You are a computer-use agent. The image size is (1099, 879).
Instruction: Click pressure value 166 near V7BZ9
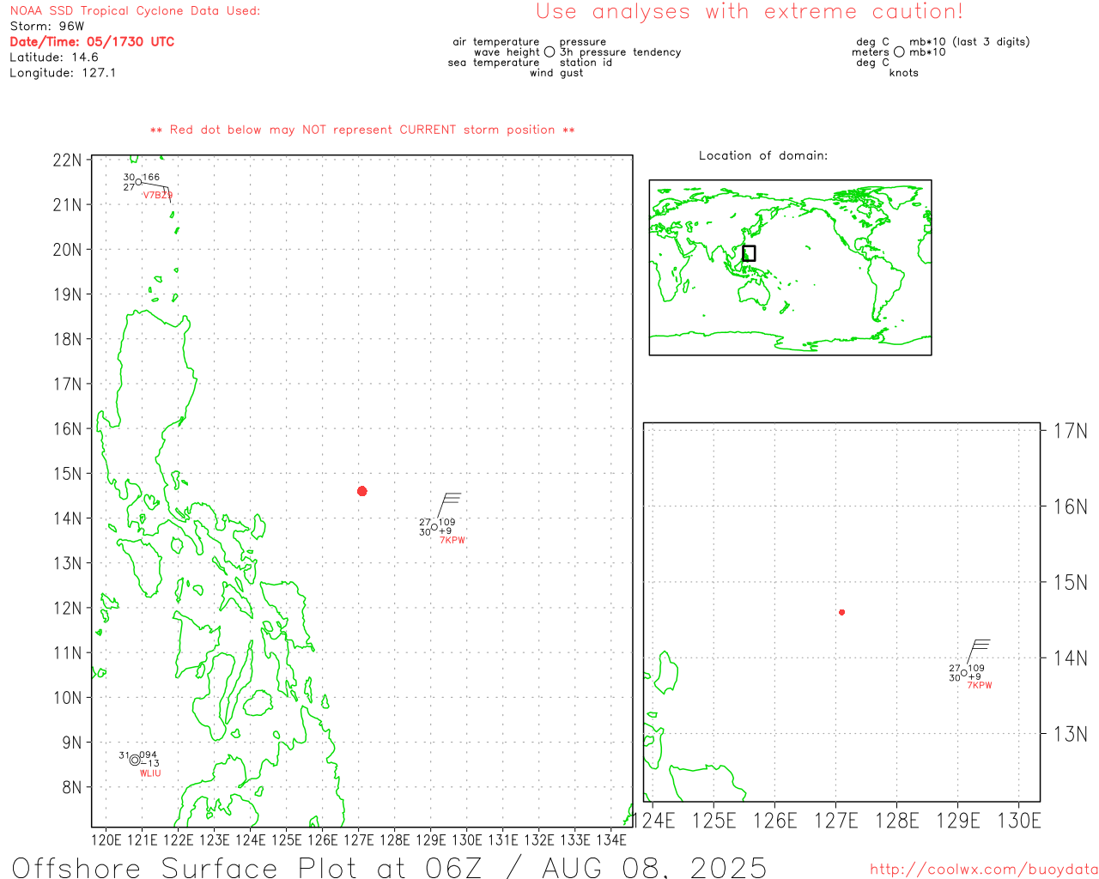tap(151, 178)
